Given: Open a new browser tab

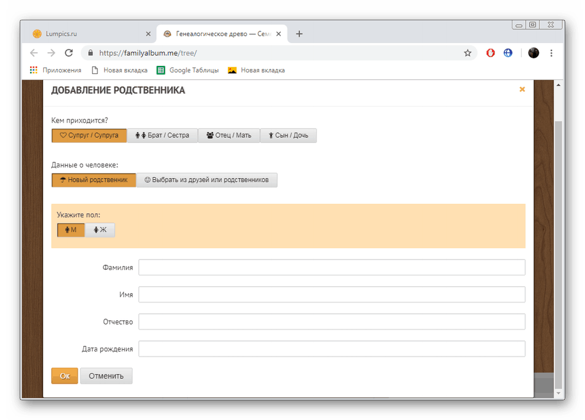Looking at the screenshot, I should 299,34.
